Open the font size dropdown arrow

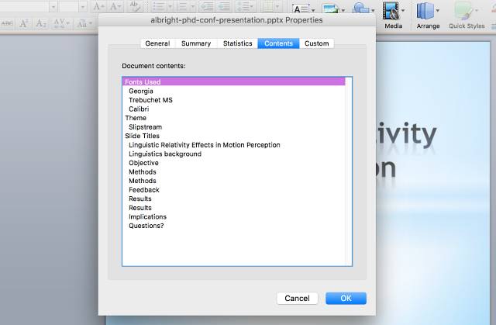click(x=83, y=6)
